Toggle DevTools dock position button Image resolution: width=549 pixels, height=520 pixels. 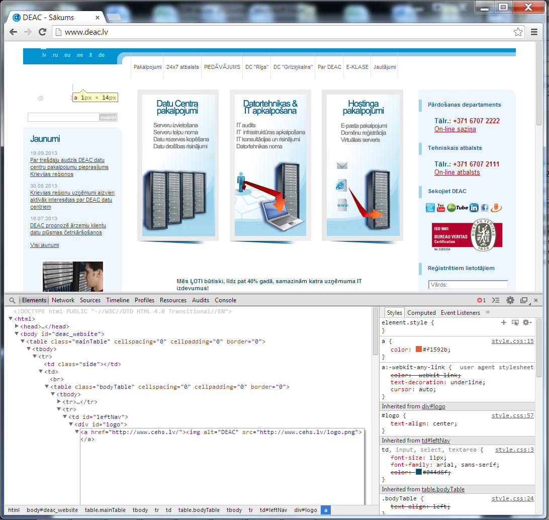(x=524, y=300)
